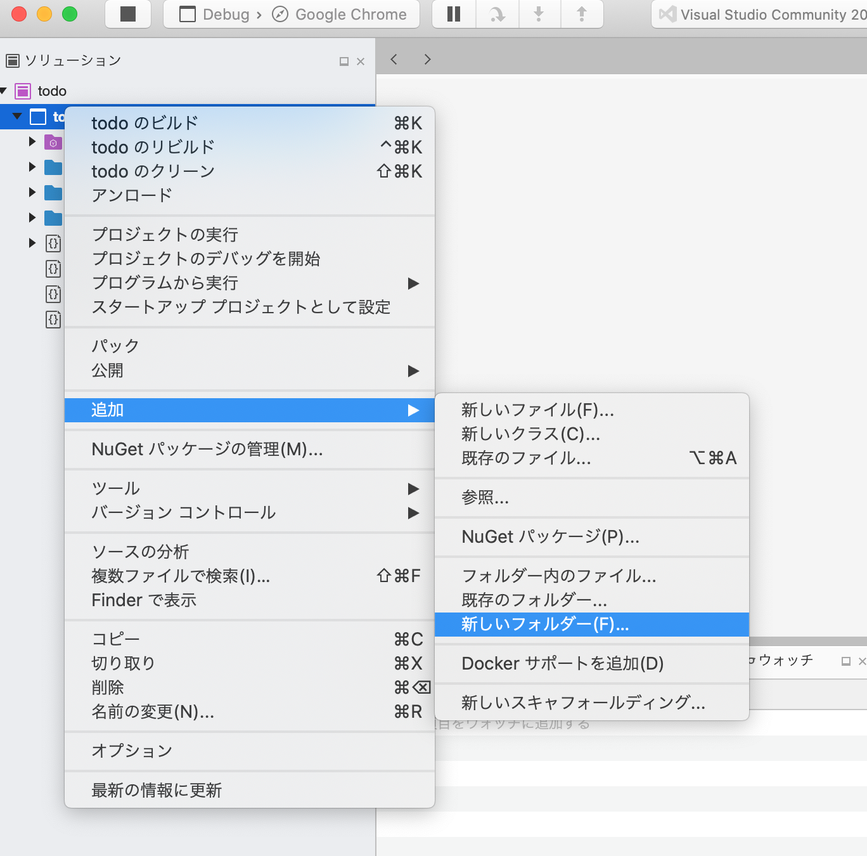This screenshot has width=867, height=856.
Task: Choose 切り取り from the context menu
Action: pyautogui.click(x=250, y=663)
